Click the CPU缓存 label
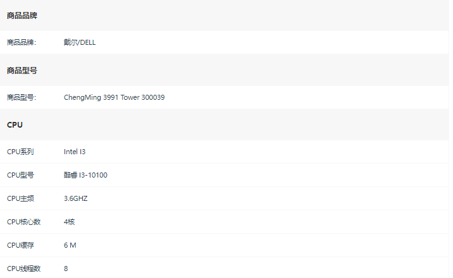Viewport: 453px width, 278px height. (x=20, y=245)
